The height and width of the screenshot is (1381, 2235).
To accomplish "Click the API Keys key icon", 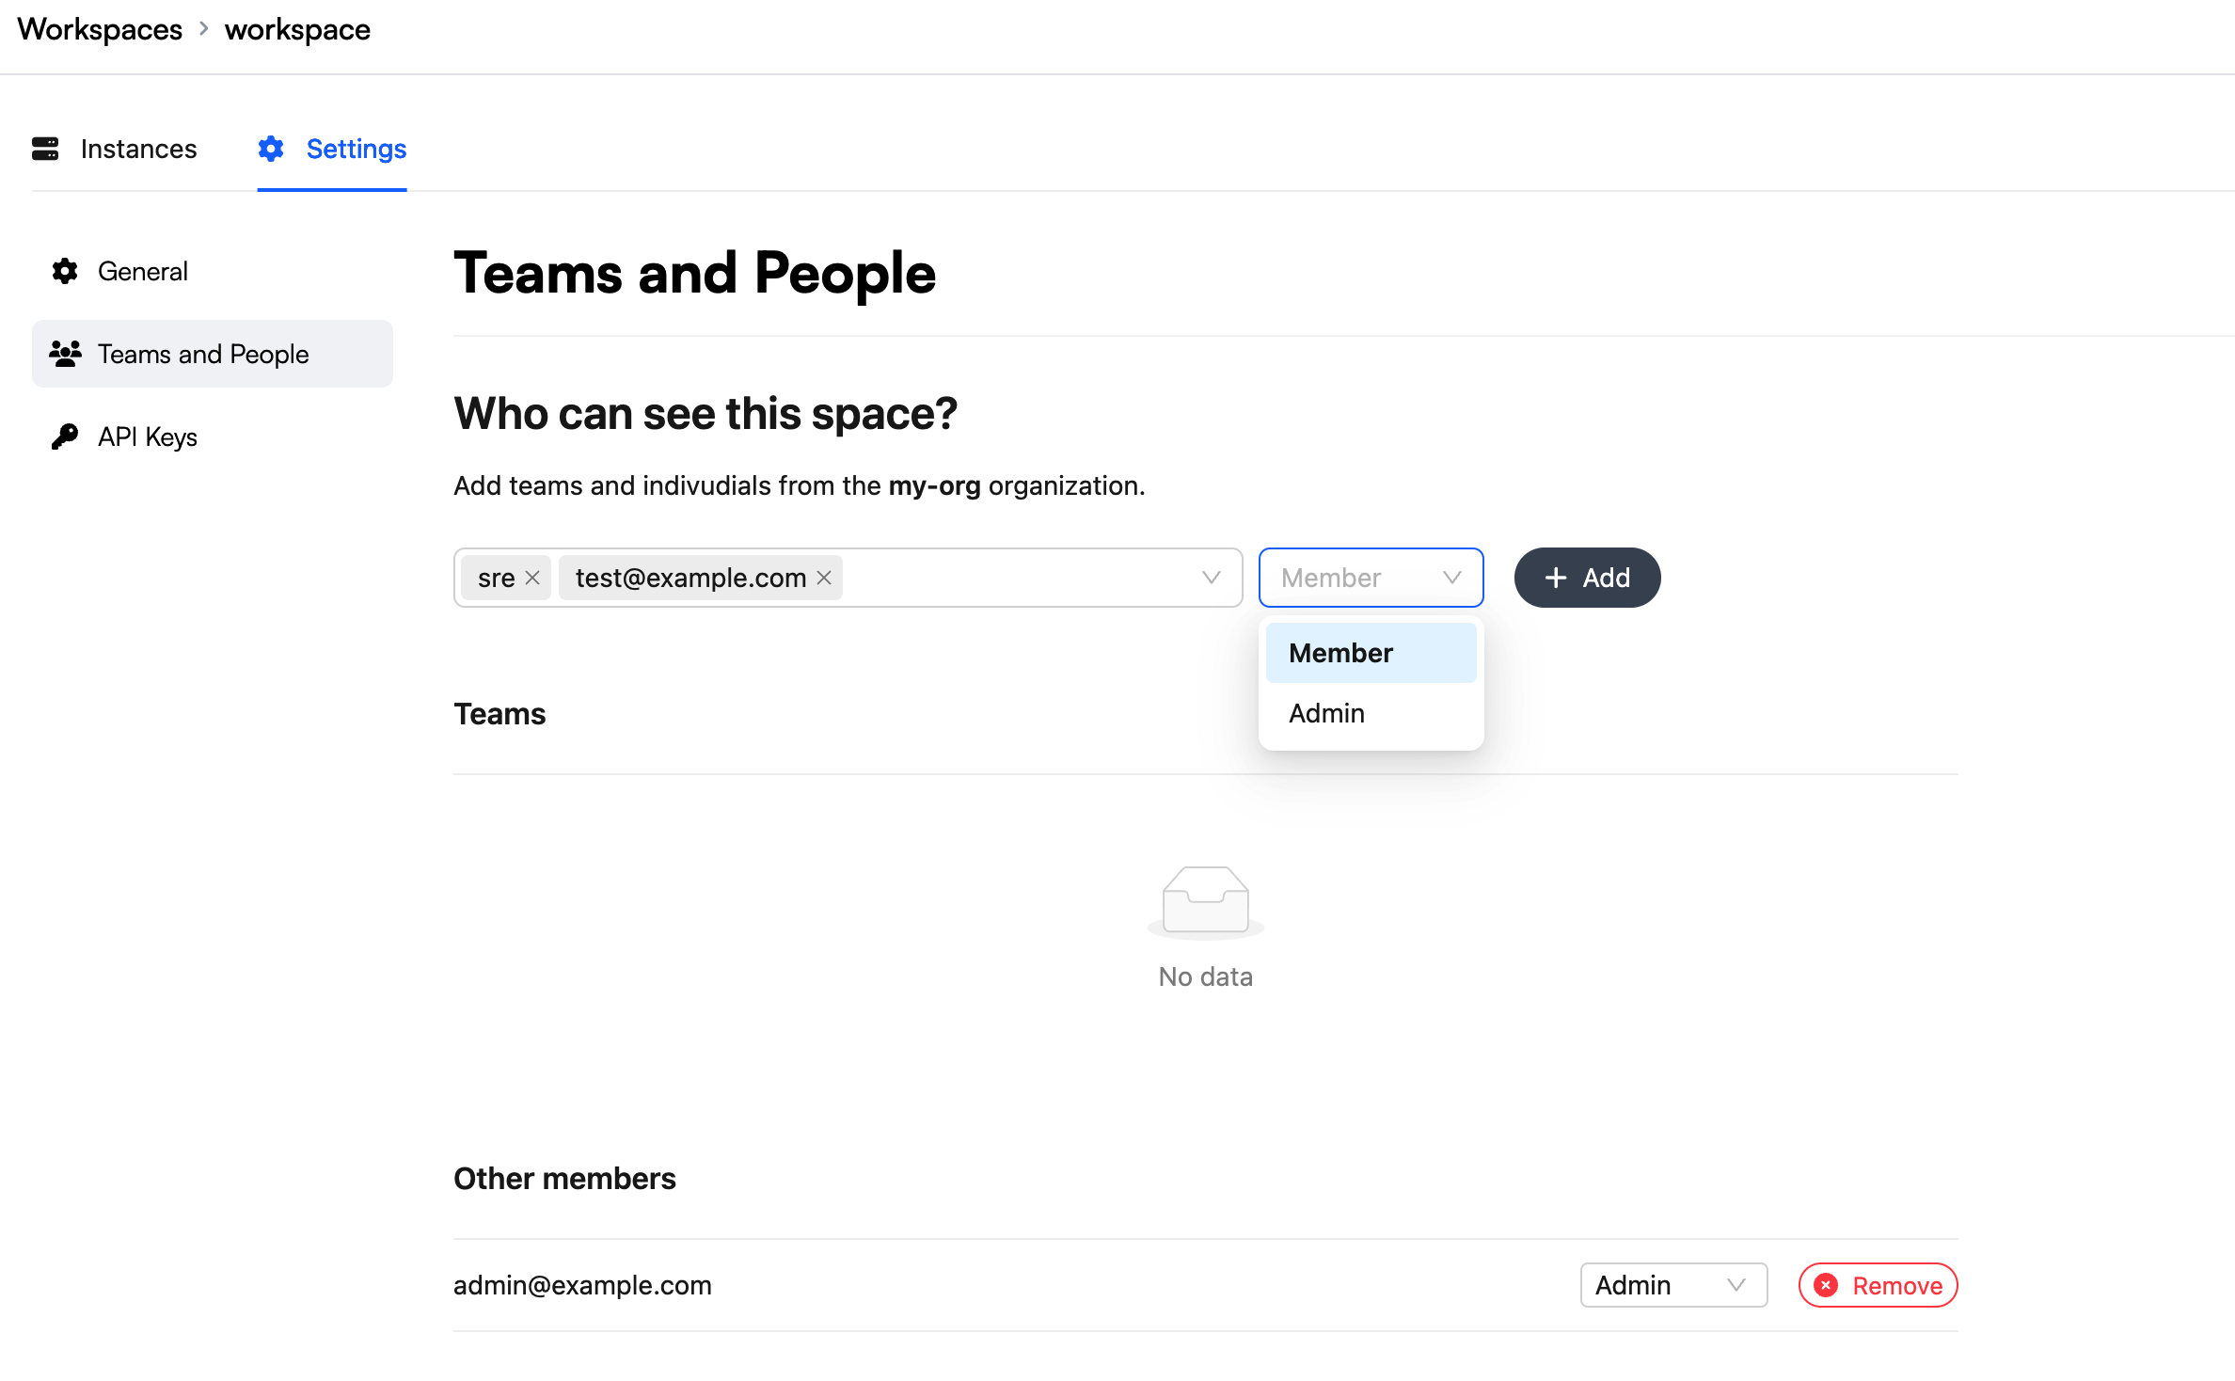I will click(65, 437).
